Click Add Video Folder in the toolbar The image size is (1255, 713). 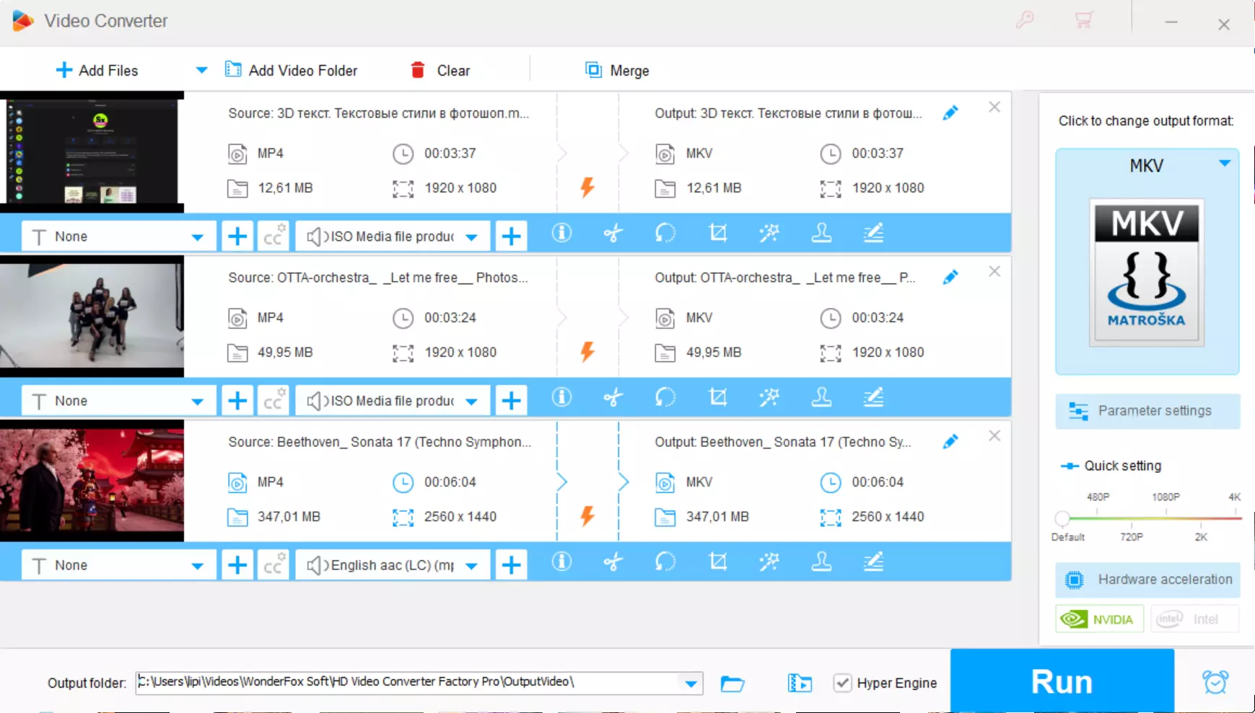[291, 71]
